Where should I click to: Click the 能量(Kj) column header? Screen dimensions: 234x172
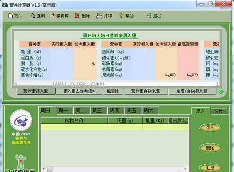point(155,120)
